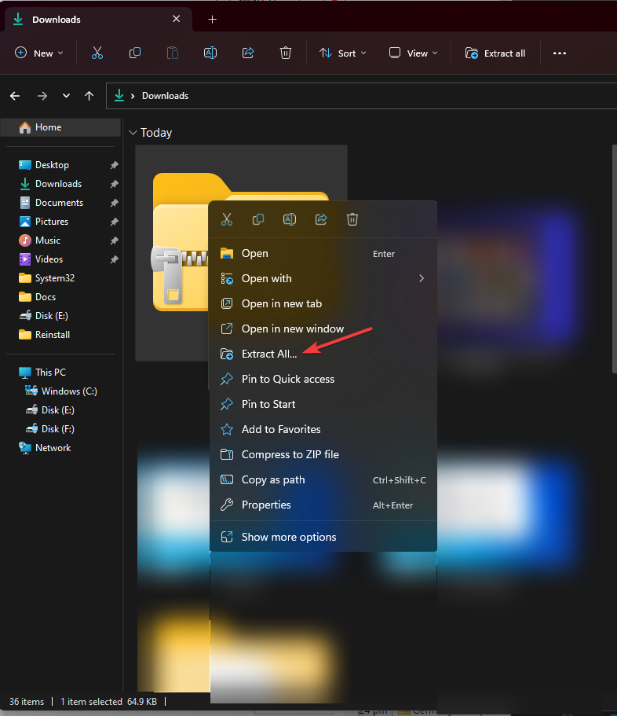Open Home in the navigation pane
This screenshot has height=716, width=617.
[x=61, y=127]
